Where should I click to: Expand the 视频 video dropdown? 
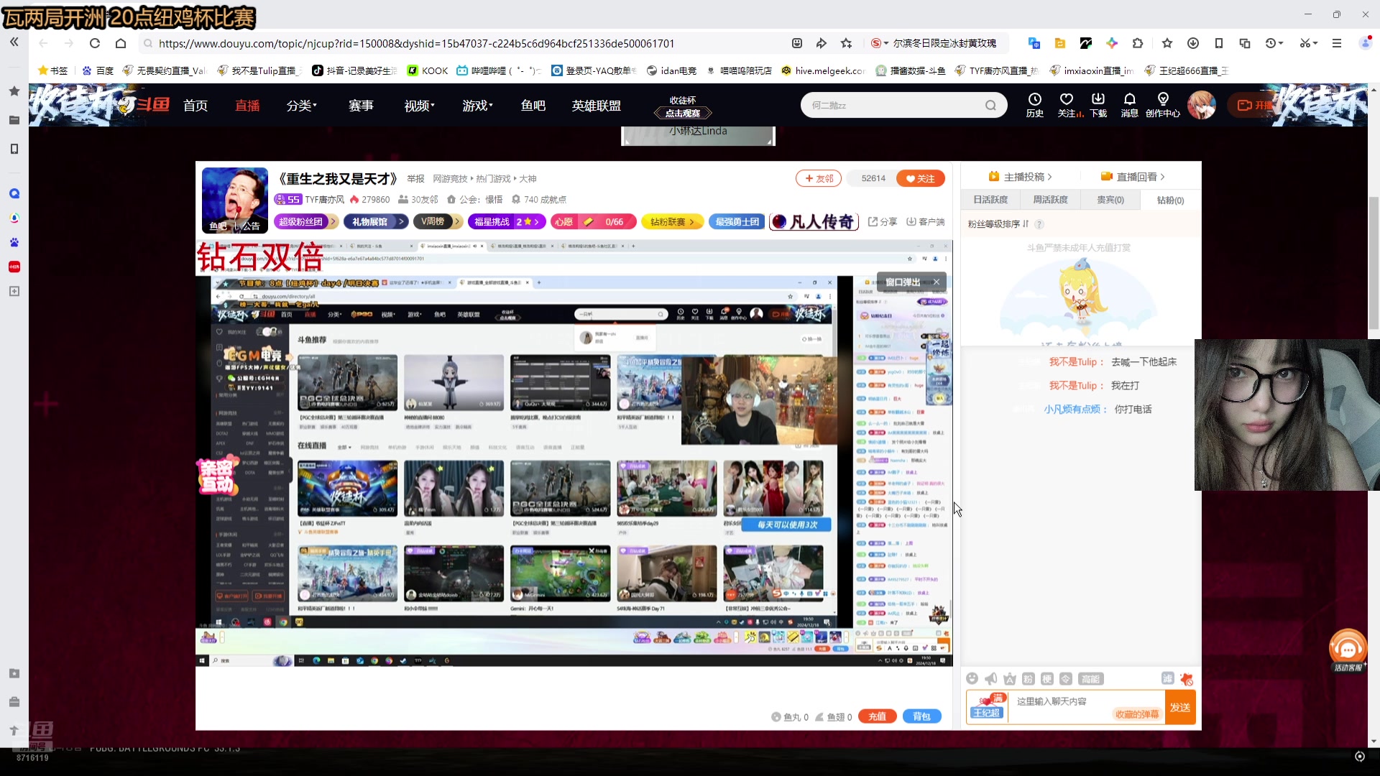419,106
